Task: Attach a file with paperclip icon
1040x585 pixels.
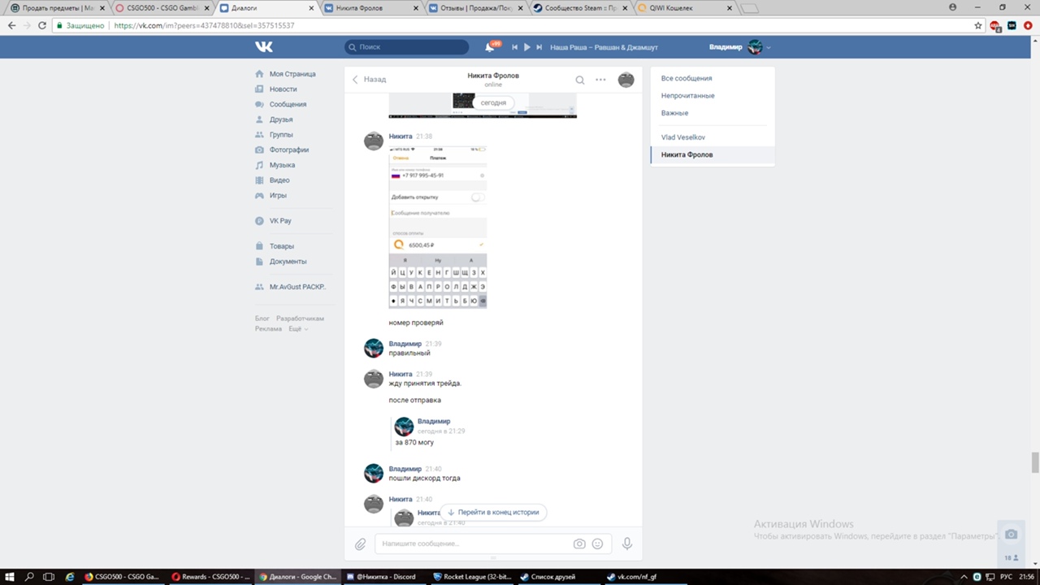Action: pos(360,544)
